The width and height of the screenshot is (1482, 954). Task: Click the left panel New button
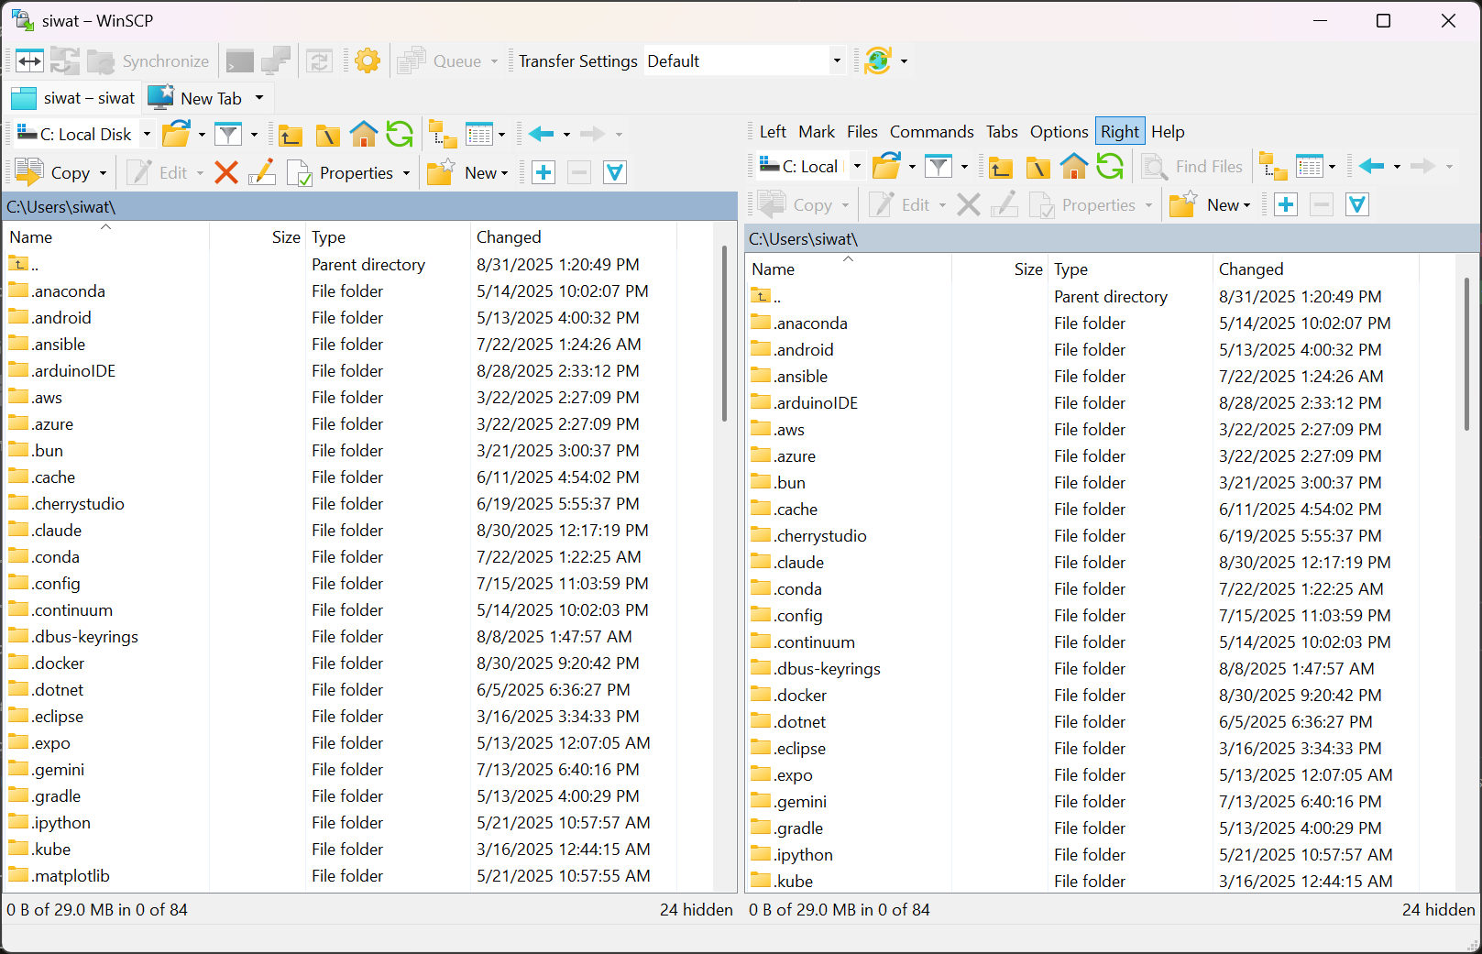pyautogui.click(x=467, y=172)
